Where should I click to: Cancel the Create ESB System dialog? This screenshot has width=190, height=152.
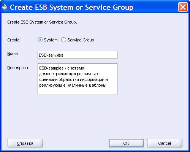click(165, 143)
